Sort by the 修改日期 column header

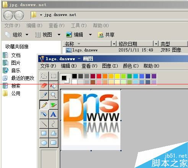(135, 44)
